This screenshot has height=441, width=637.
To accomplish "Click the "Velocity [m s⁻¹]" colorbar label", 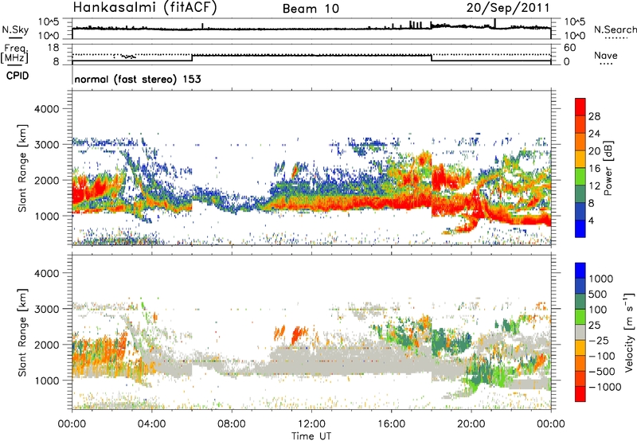I will click(629, 332).
